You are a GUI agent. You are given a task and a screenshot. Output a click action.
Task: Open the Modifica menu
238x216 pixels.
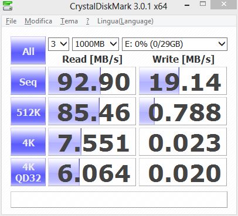click(38, 21)
